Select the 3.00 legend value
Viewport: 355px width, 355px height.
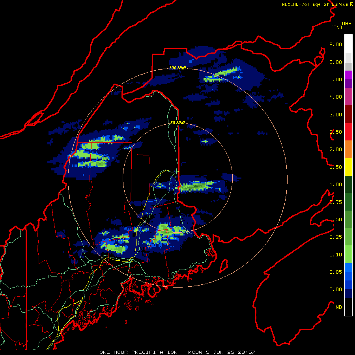[336, 114]
